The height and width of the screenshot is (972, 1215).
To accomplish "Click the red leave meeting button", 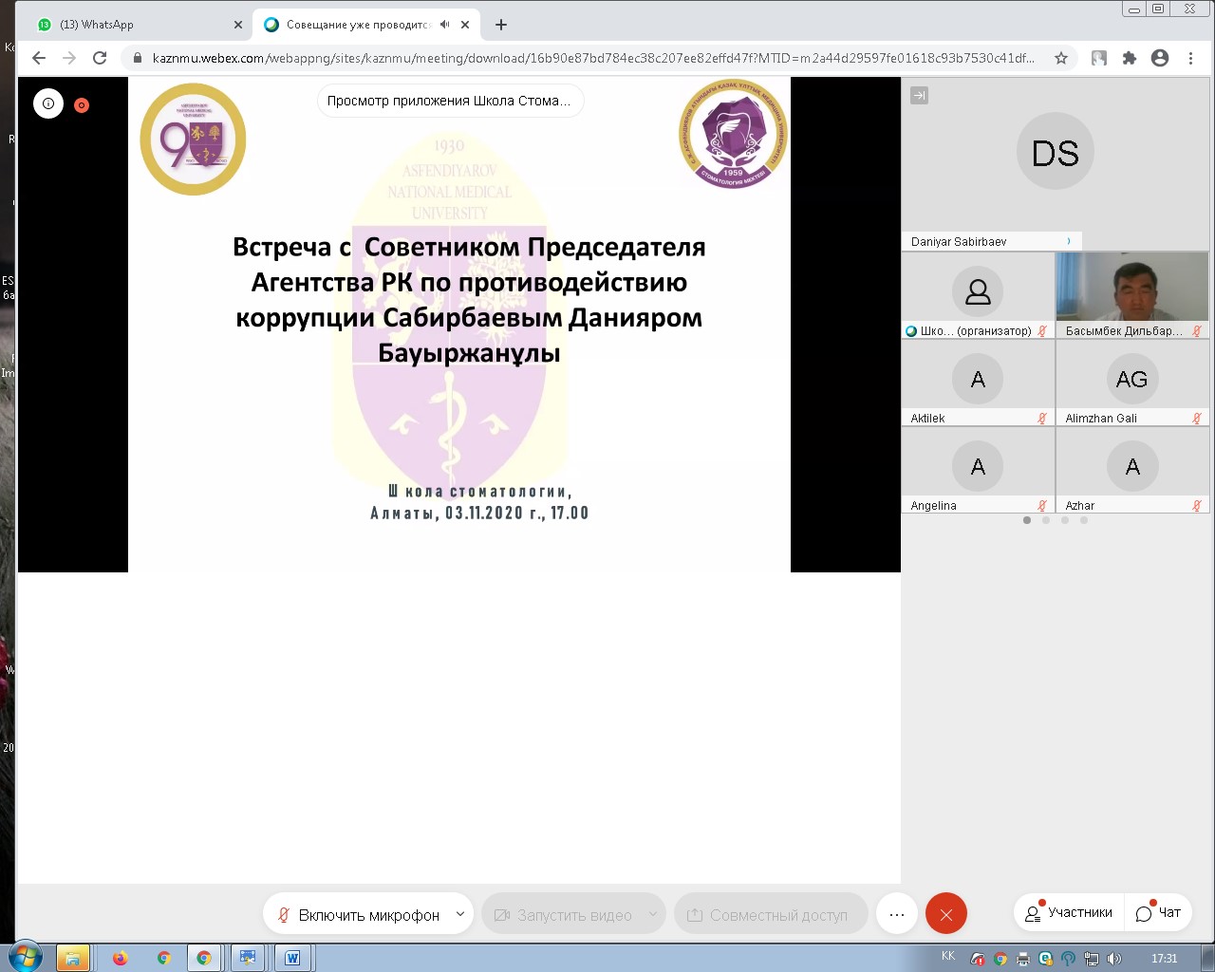I will [945, 914].
